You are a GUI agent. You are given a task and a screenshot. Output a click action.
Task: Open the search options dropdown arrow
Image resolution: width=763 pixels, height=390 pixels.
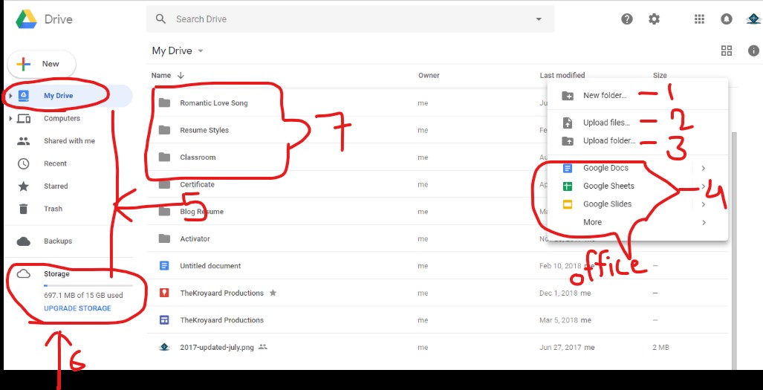point(539,19)
